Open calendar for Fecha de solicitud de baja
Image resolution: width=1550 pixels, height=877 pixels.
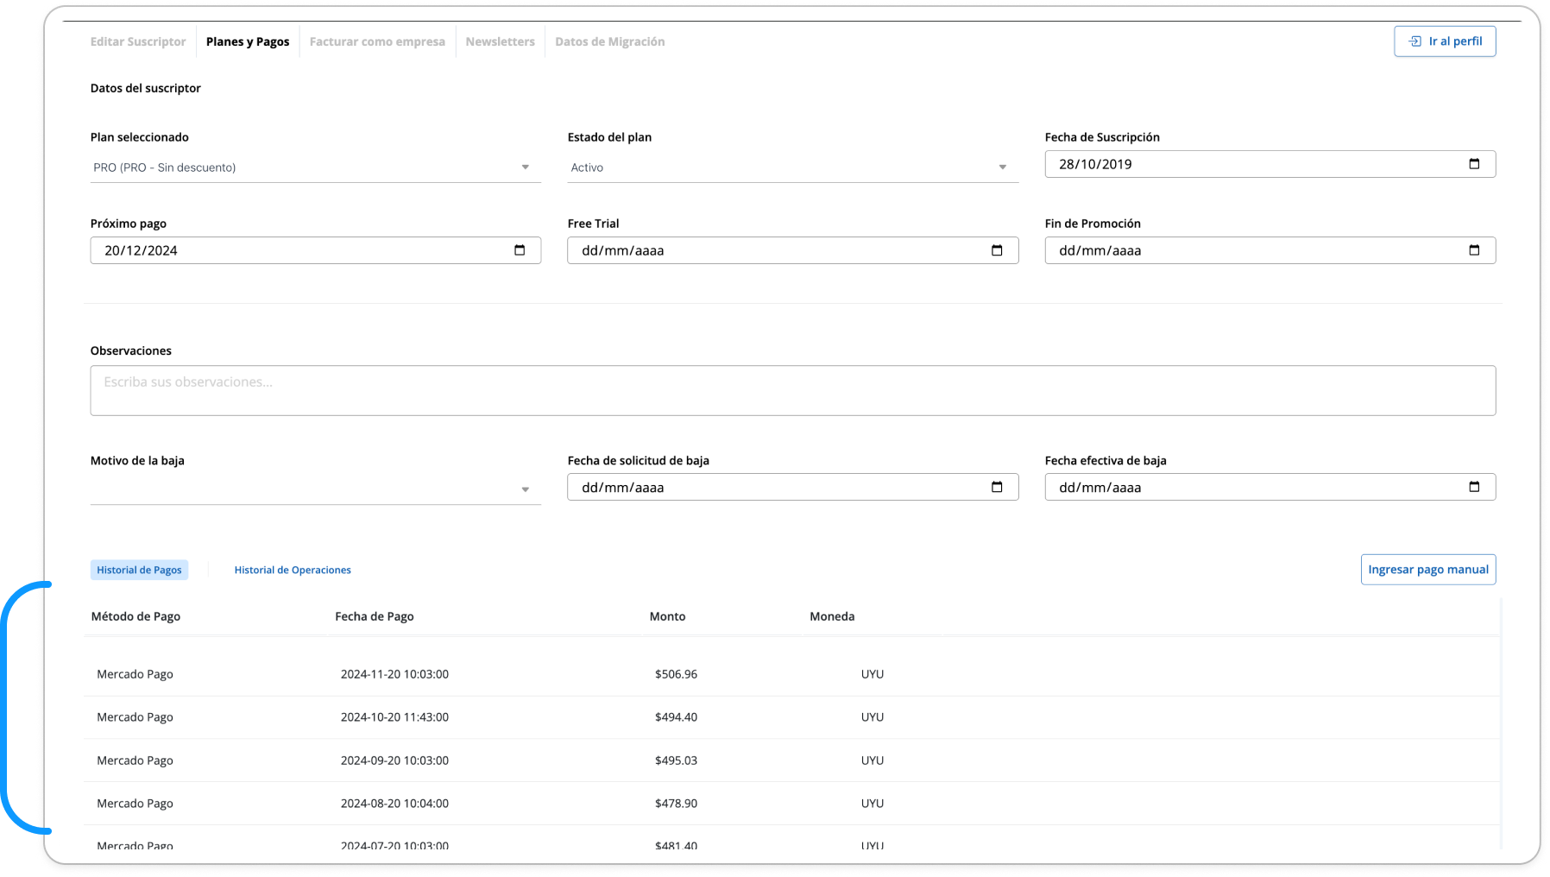pos(997,487)
